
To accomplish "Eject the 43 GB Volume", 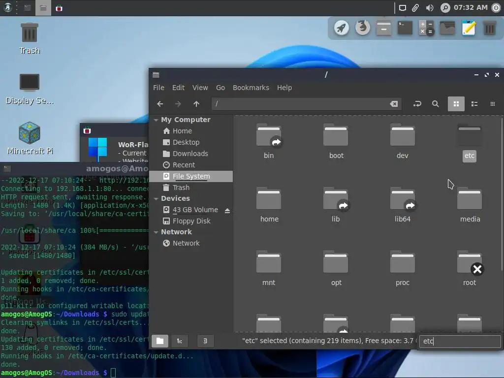I will [x=227, y=211].
